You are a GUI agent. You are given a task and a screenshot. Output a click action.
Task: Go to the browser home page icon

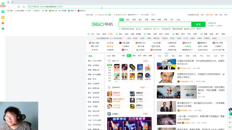(24, 7)
